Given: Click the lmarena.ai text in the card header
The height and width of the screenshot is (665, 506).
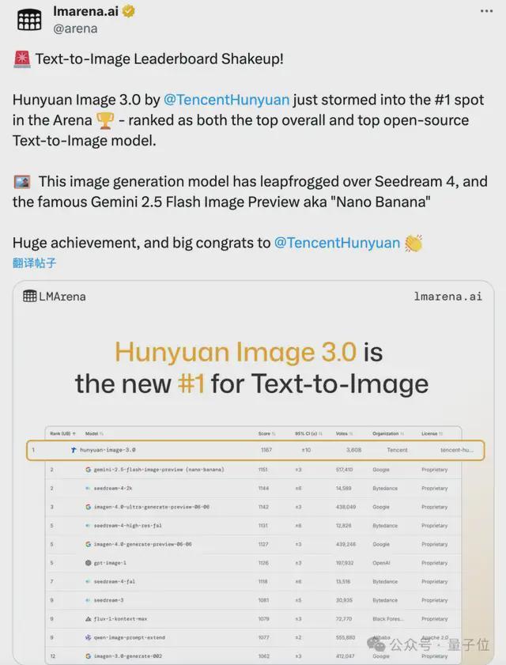Looking at the screenshot, I should tap(448, 296).
